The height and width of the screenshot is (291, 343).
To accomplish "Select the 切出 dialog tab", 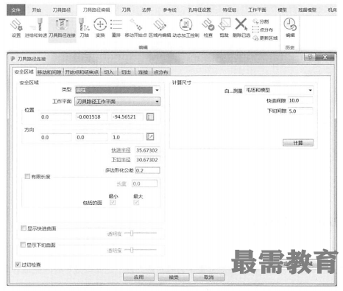I will (x=126, y=72).
